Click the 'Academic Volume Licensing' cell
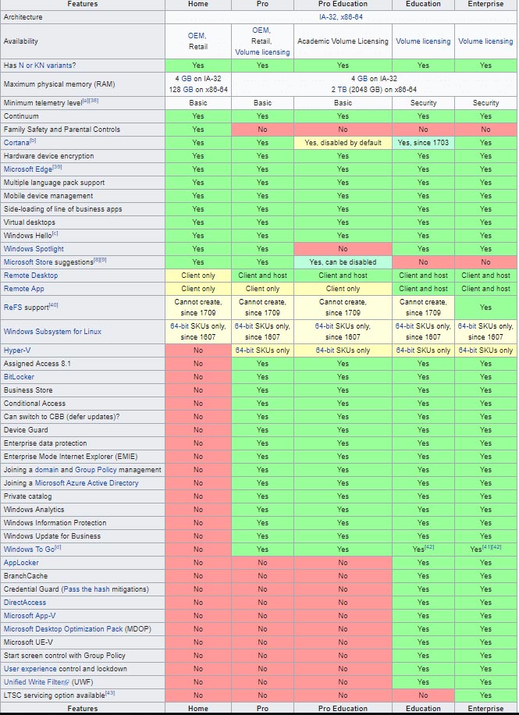The width and height of the screenshot is (519, 715). tap(343, 41)
